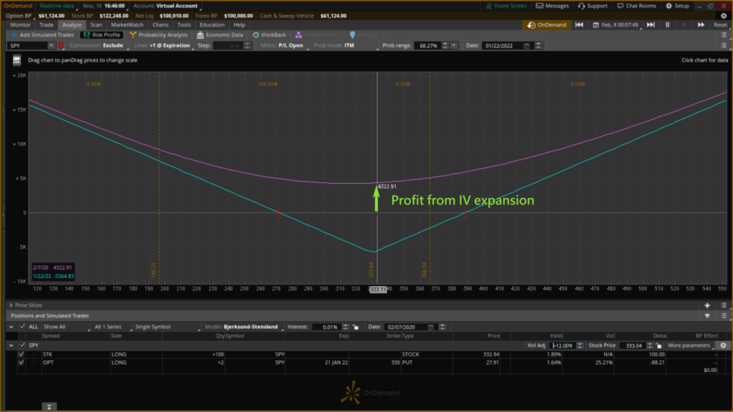Reset OnDemand session
This screenshot has width=733, height=412.
pyautogui.click(x=720, y=25)
